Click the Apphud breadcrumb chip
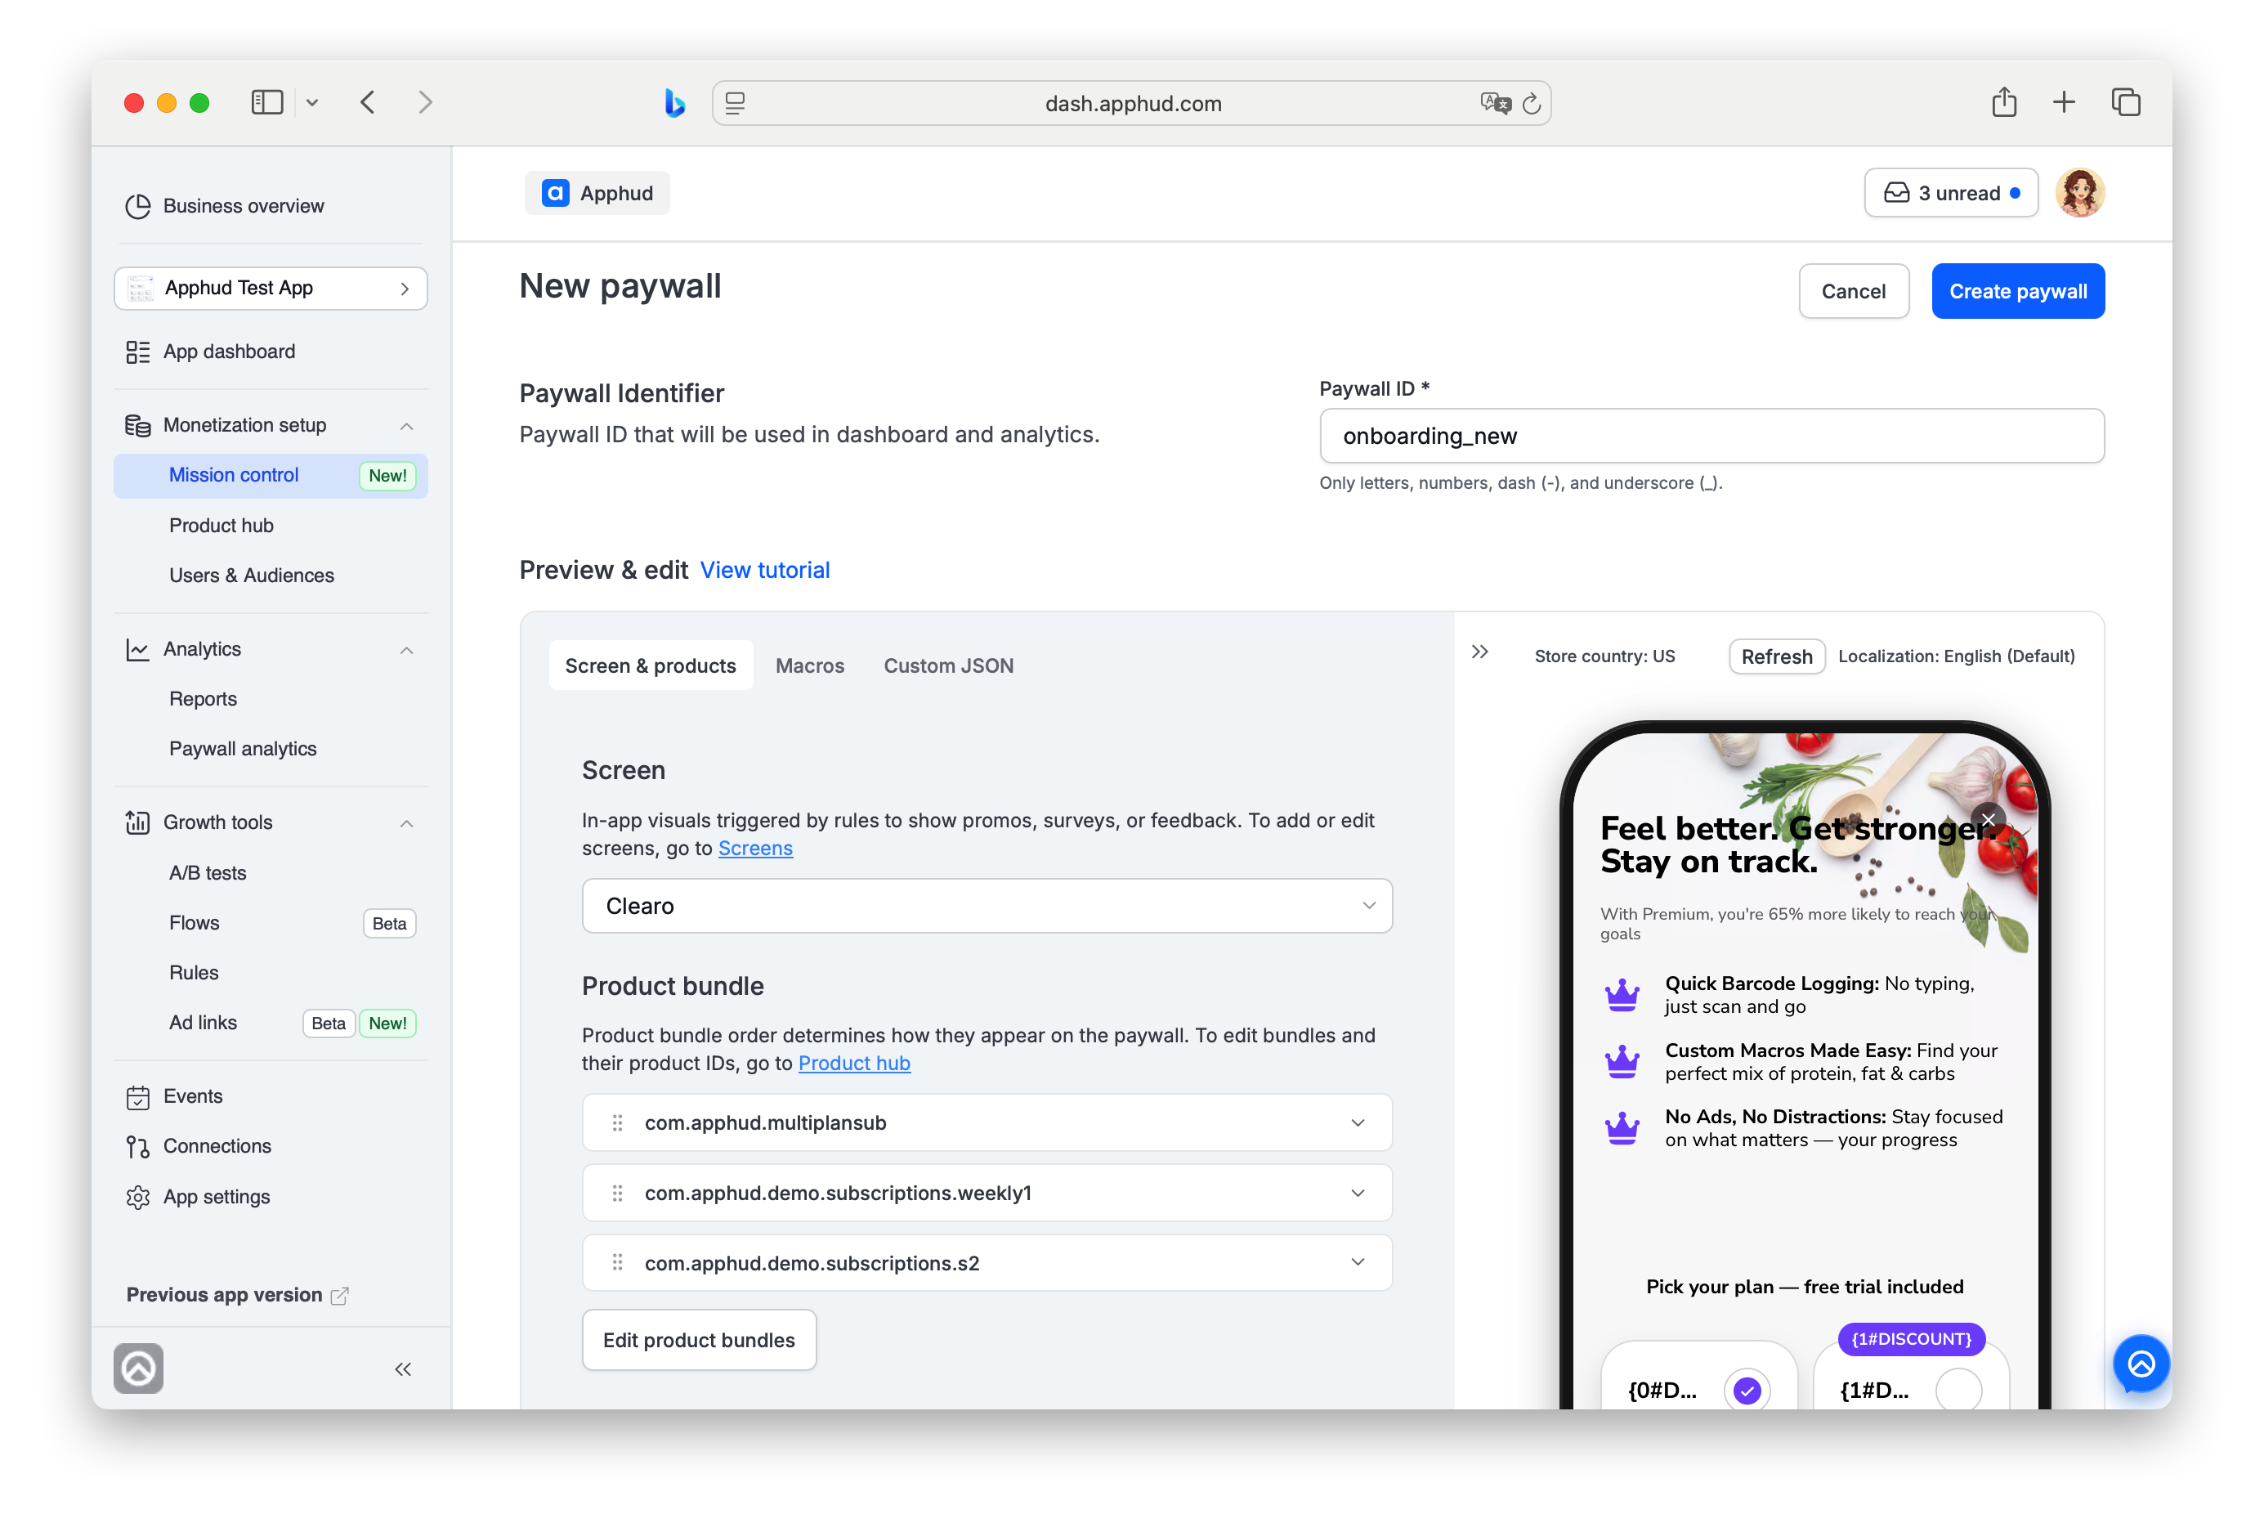 pyautogui.click(x=596, y=193)
